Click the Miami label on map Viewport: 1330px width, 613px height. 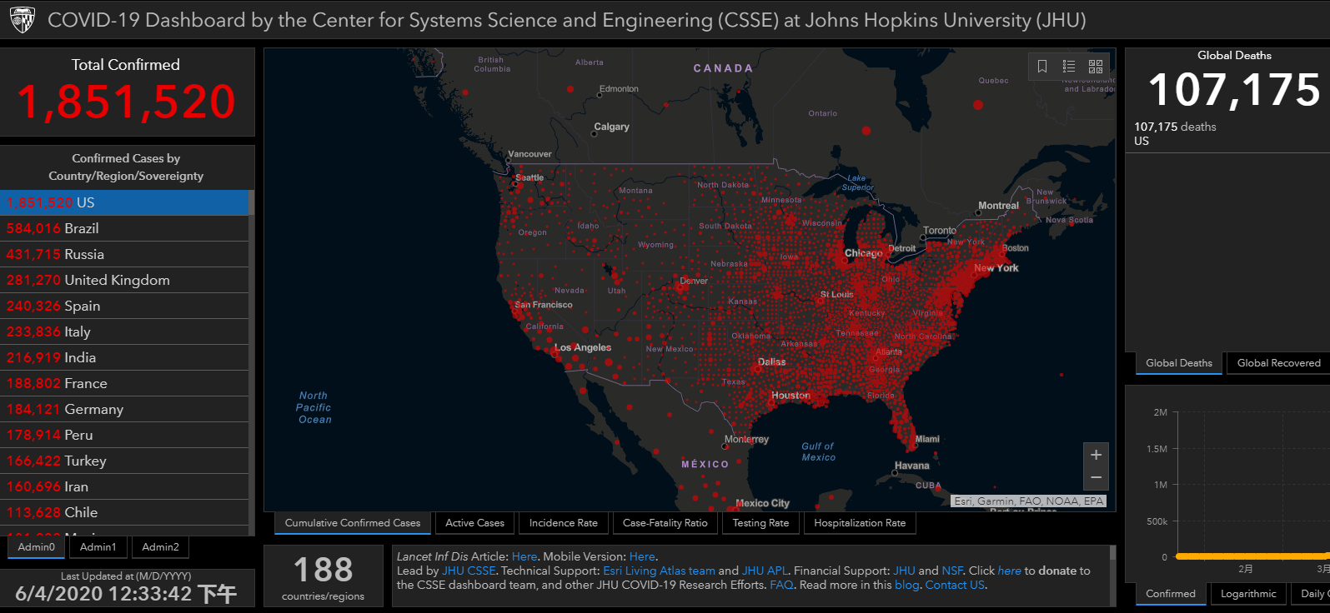[x=927, y=439]
